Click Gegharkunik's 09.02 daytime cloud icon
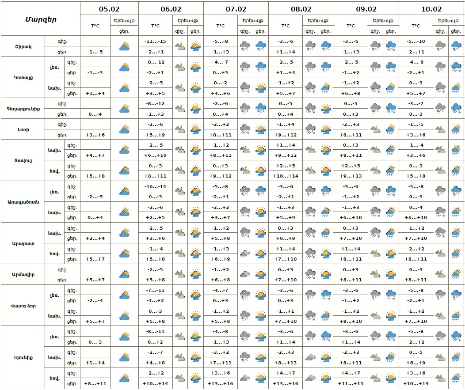 [391, 108]
